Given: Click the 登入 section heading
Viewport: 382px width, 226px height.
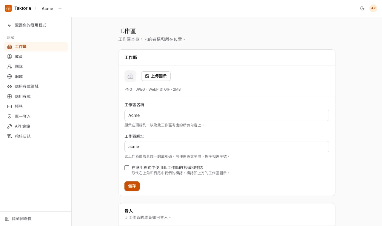Looking at the screenshot, I should pyautogui.click(x=129, y=211).
